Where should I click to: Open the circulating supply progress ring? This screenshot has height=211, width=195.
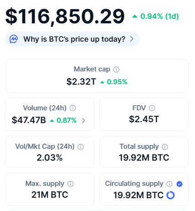[x=170, y=195]
